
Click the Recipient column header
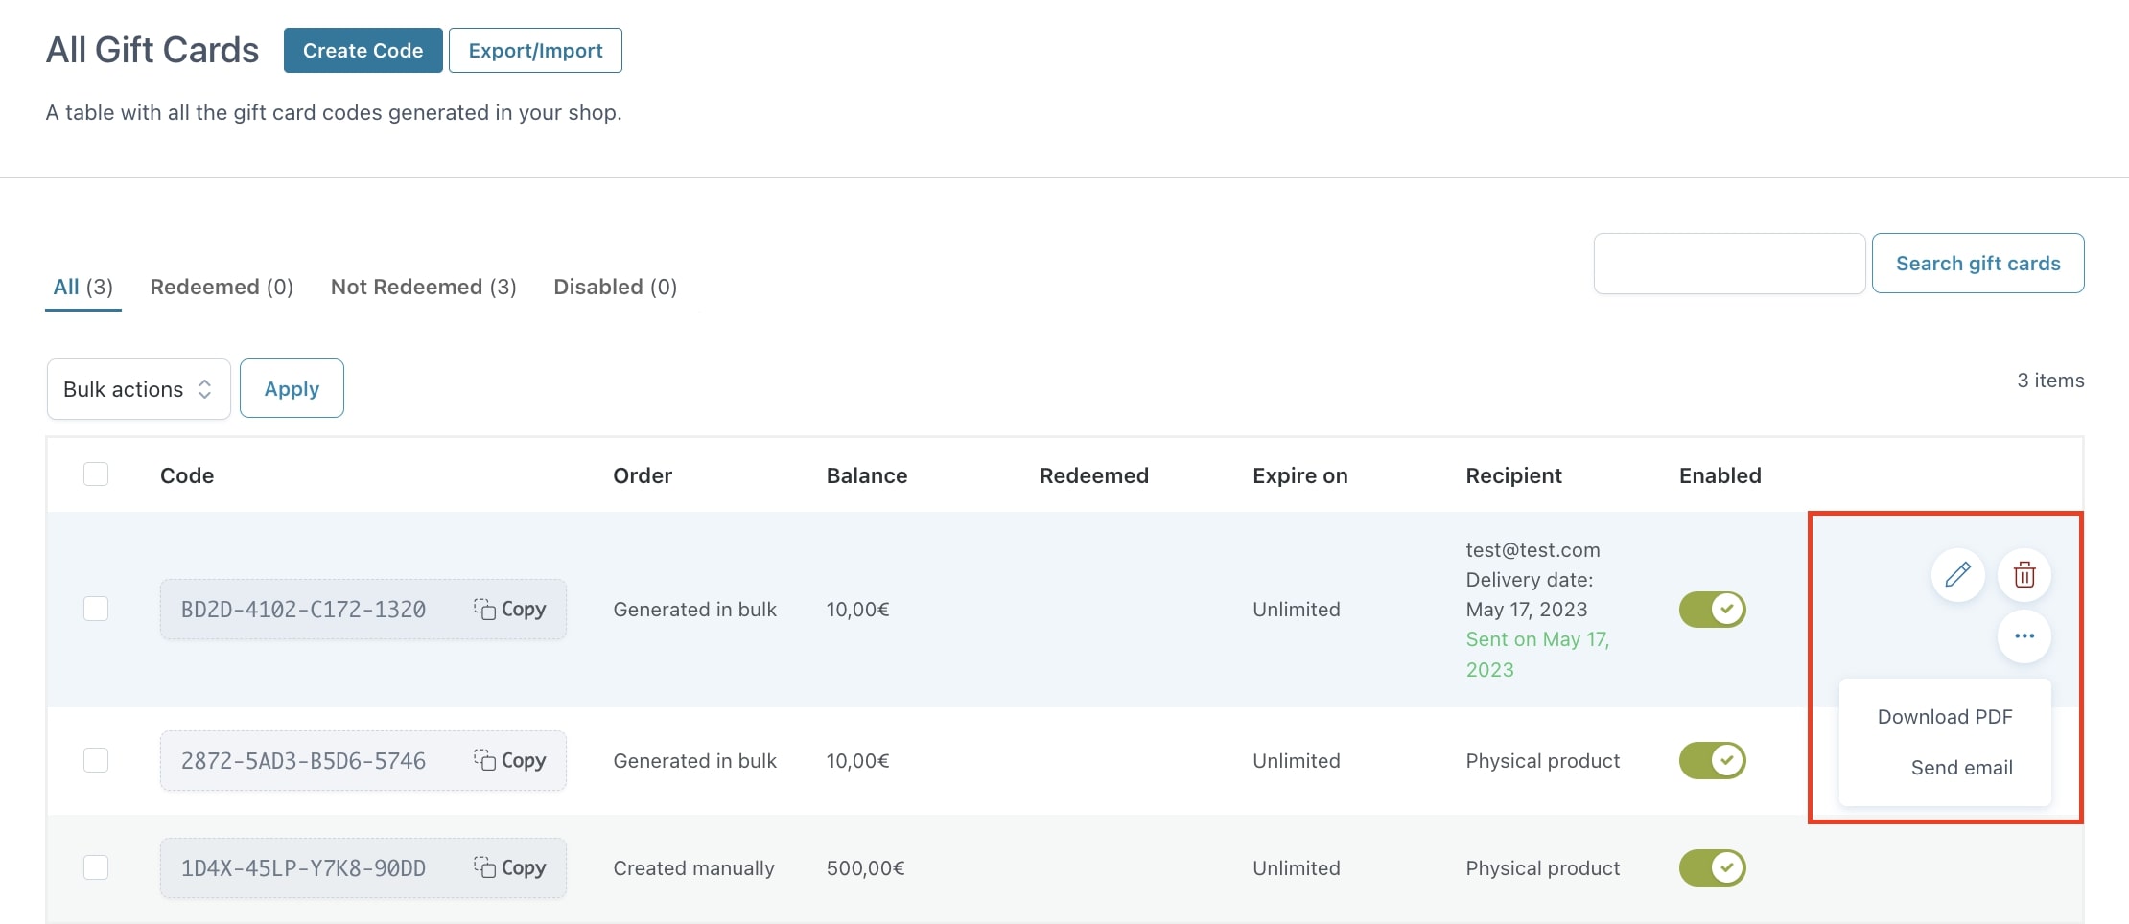pos(1514,475)
